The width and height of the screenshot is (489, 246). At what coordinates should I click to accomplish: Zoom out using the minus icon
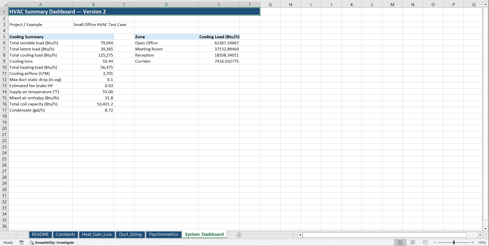tap(435, 242)
